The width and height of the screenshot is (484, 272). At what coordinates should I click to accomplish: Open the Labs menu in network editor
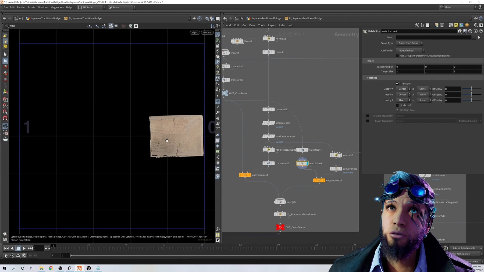(282, 25)
